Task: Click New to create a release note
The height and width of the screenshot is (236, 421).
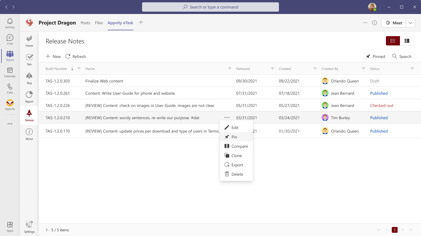Action: 53,56
